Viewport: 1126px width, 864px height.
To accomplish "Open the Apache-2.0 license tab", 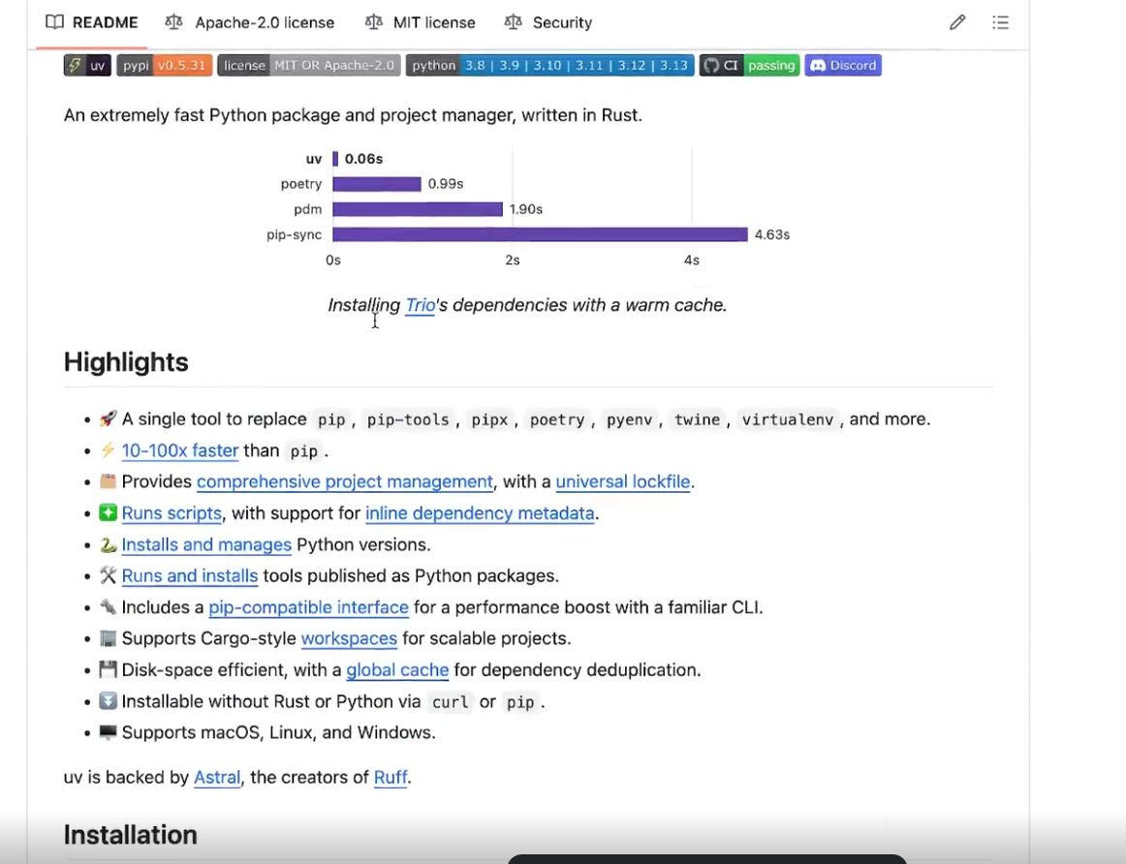I will click(250, 23).
